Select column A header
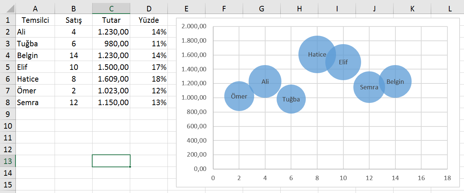The height and width of the screenshot is (193, 464). (x=35, y=9)
